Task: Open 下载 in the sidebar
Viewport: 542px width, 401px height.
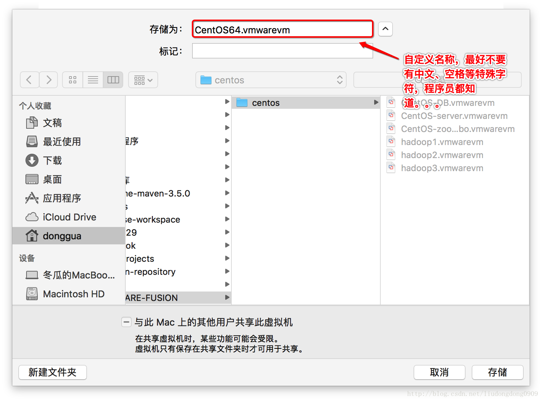Action: (69, 160)
